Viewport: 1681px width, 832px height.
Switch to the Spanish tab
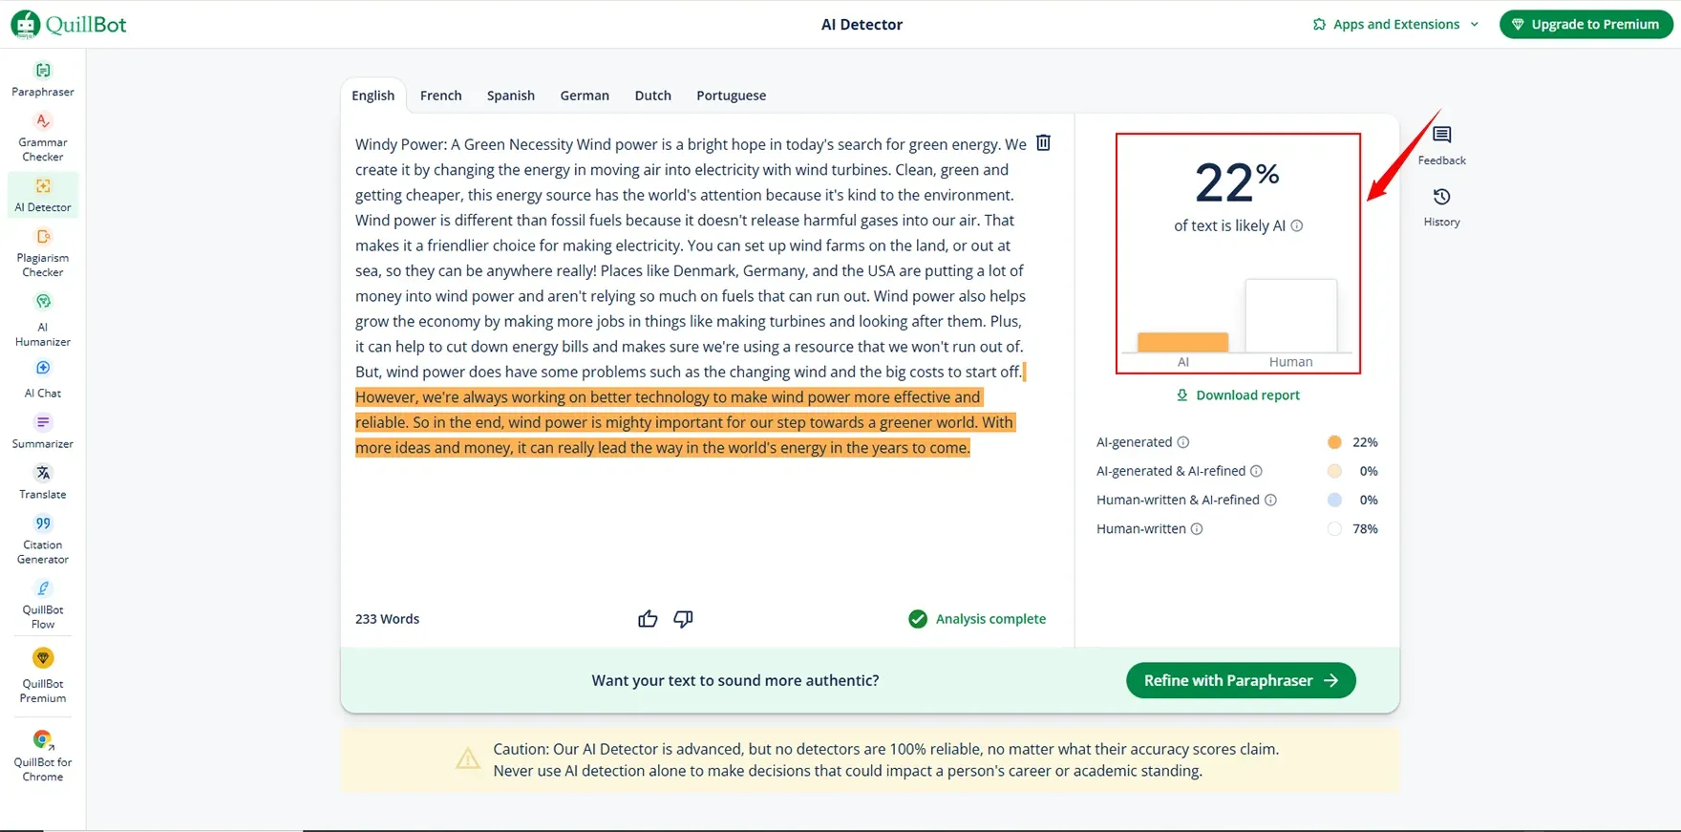511,96
